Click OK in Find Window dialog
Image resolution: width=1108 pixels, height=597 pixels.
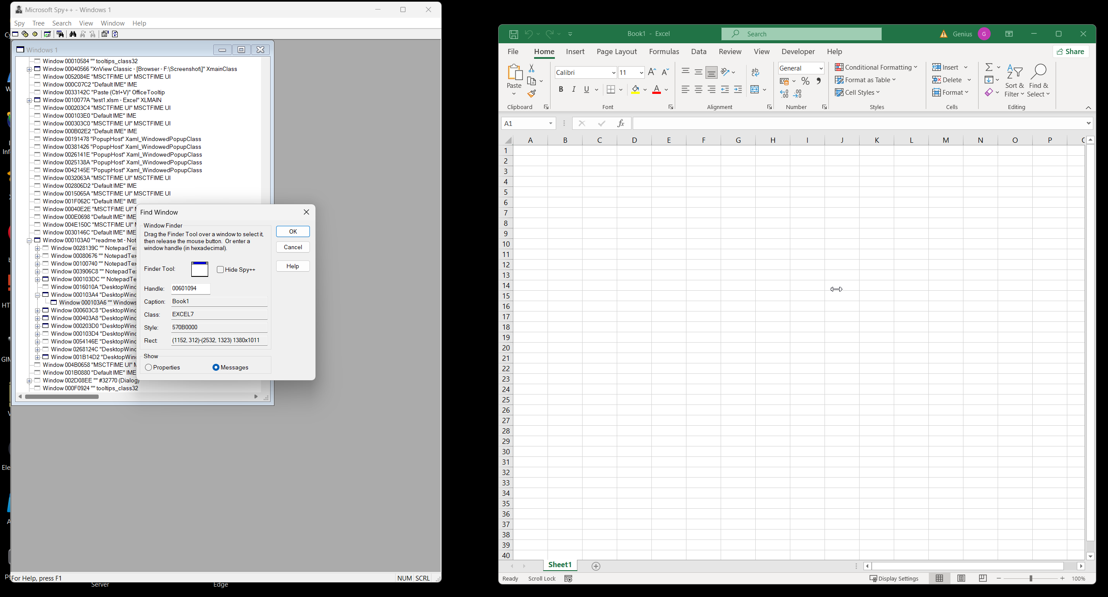(x=293, y=231)
